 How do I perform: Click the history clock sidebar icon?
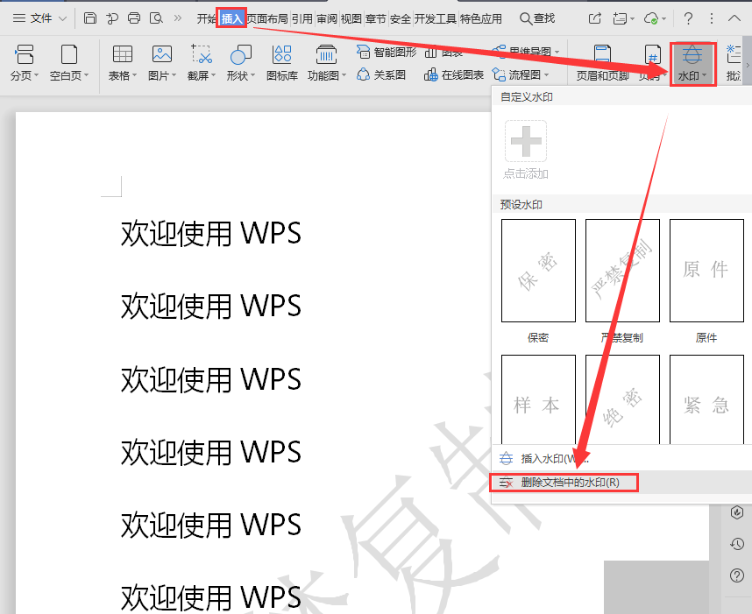coord(737,544)
